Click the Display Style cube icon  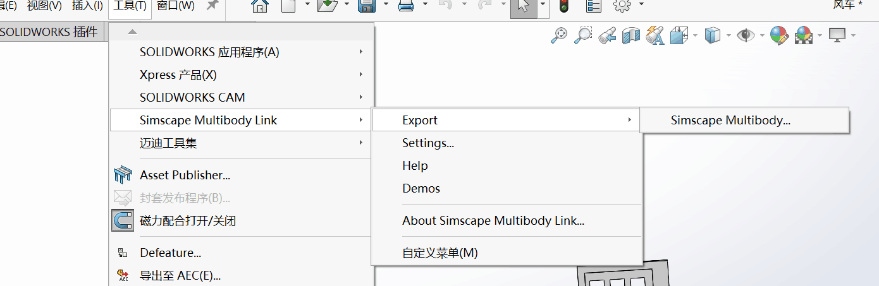[713, 35]
